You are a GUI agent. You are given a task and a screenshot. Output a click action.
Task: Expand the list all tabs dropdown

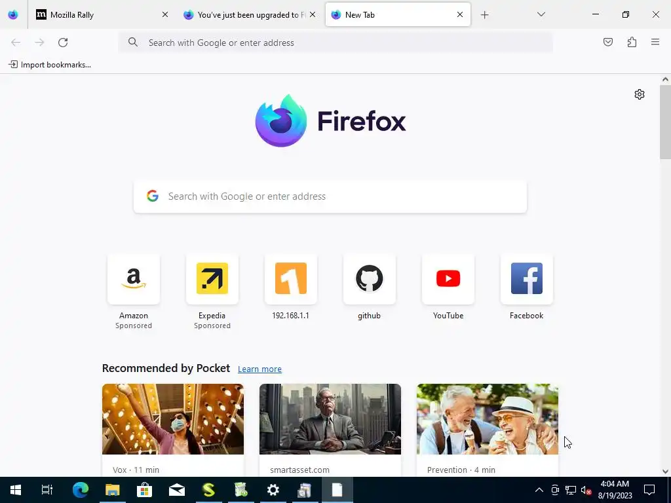pos(541,14)
